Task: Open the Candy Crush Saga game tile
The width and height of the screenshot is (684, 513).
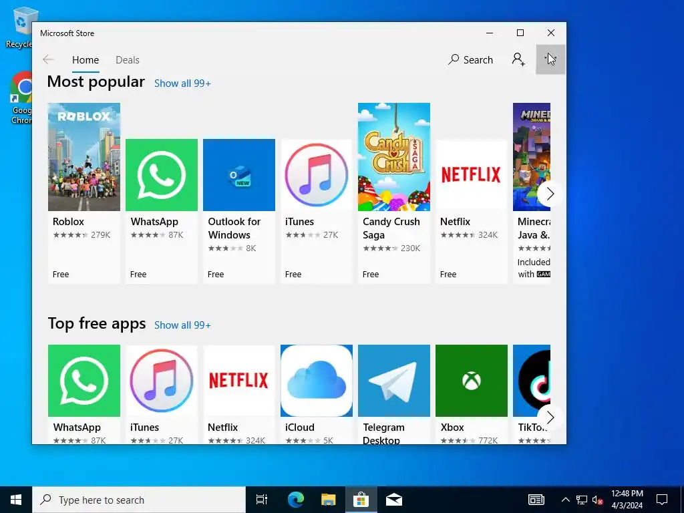Action: 394,193
